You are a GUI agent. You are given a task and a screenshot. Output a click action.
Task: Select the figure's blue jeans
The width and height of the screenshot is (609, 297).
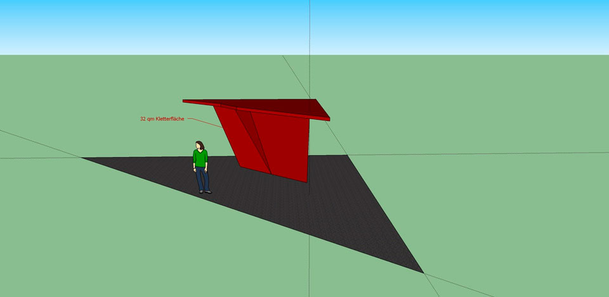point(202,177)
